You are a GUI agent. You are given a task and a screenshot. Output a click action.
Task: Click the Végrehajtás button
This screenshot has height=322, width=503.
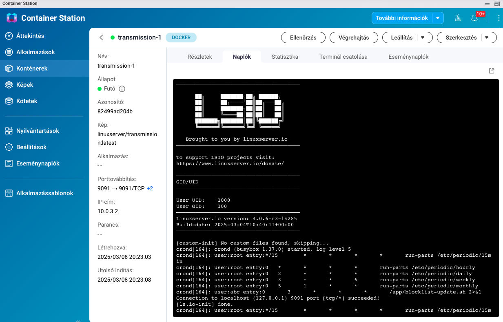tap(354, 37)
